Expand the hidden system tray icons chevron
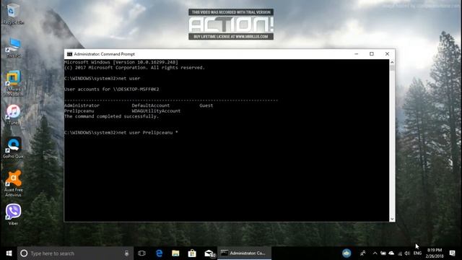Viewport: 462px width, 260px height. tap(375, 253)
